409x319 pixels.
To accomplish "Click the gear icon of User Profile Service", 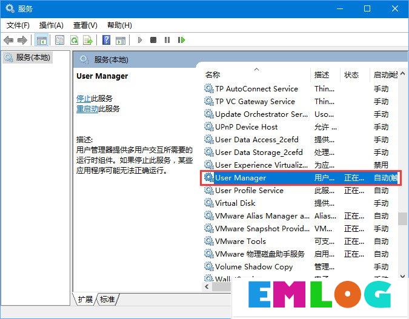I will tap(209, 190).
